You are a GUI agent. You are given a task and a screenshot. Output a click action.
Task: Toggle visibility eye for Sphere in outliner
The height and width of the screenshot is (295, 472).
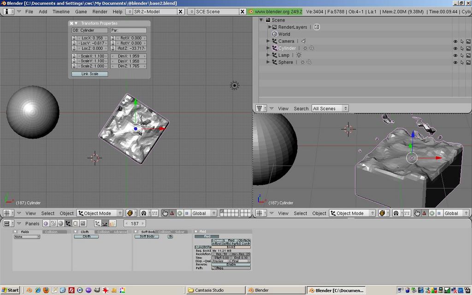(455, 62)
